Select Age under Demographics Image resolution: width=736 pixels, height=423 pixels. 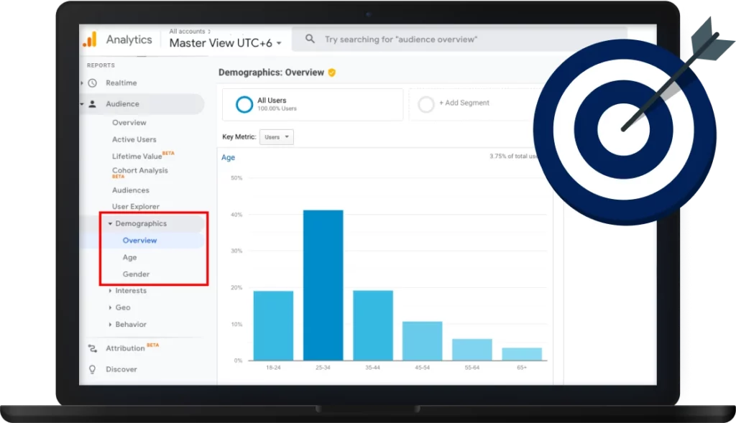click(x=129, y=257)
